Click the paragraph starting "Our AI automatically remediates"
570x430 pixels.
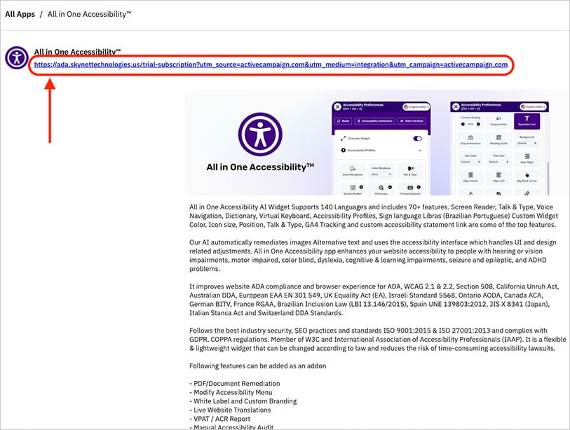[373, 256]
